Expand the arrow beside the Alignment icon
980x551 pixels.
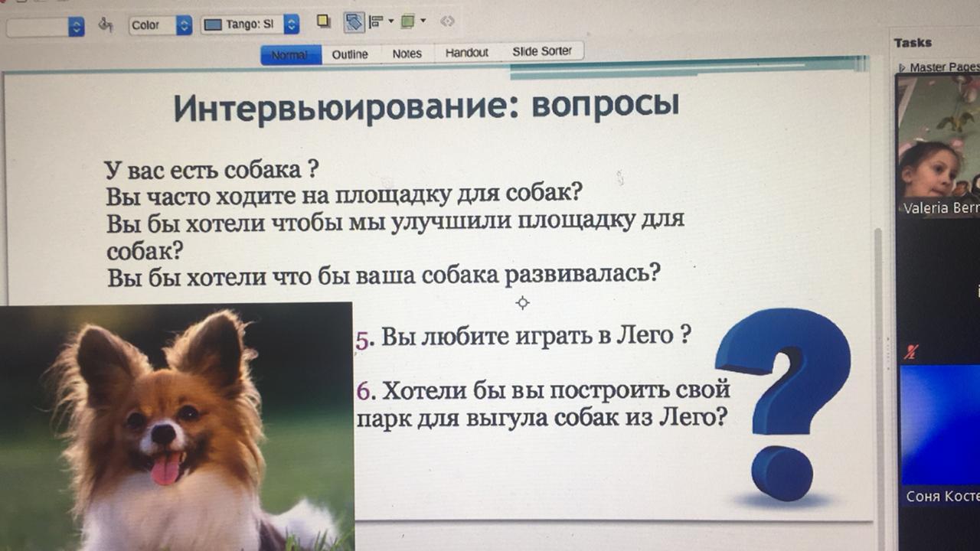click(x=391, y=21)
